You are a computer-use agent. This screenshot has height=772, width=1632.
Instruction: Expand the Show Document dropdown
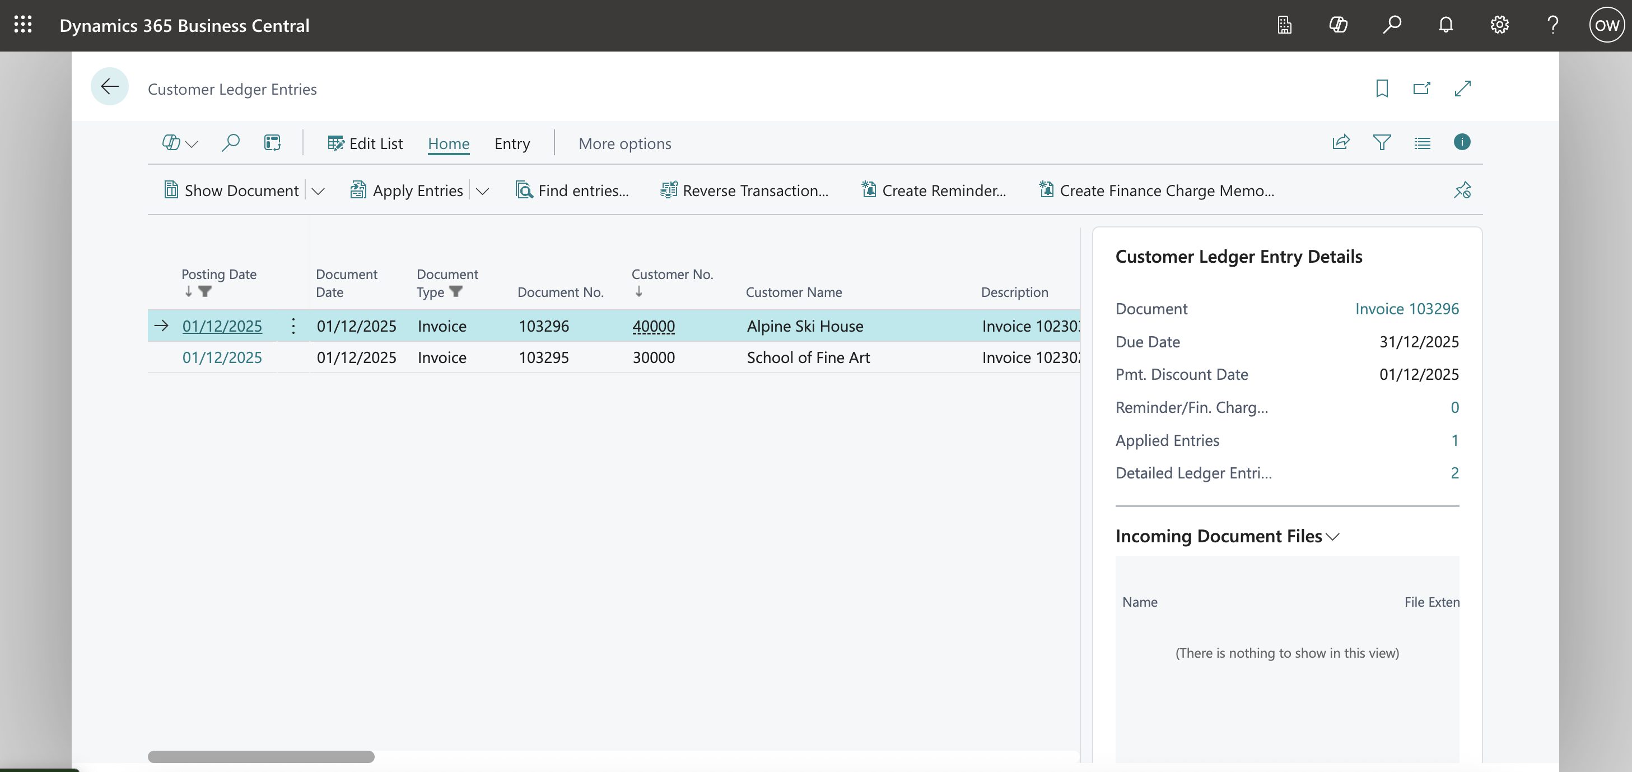click(318, 190)
